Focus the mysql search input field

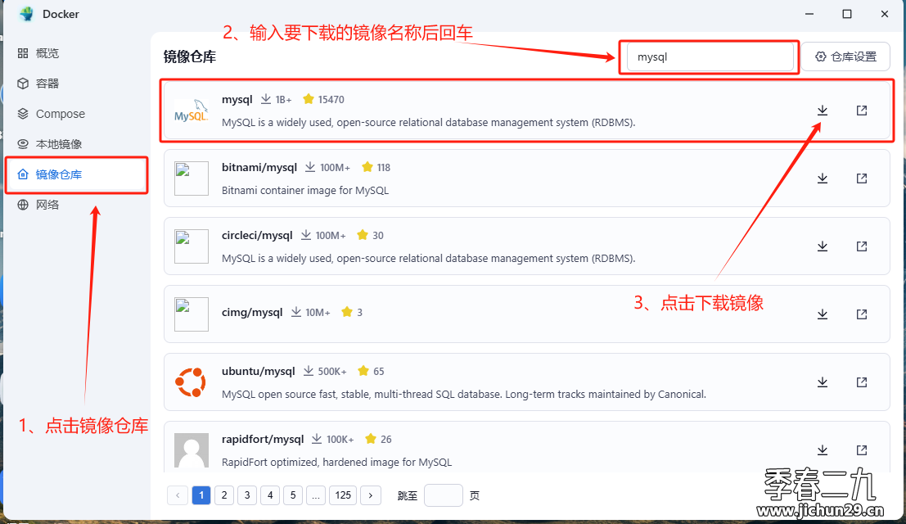tap(710, 56)
